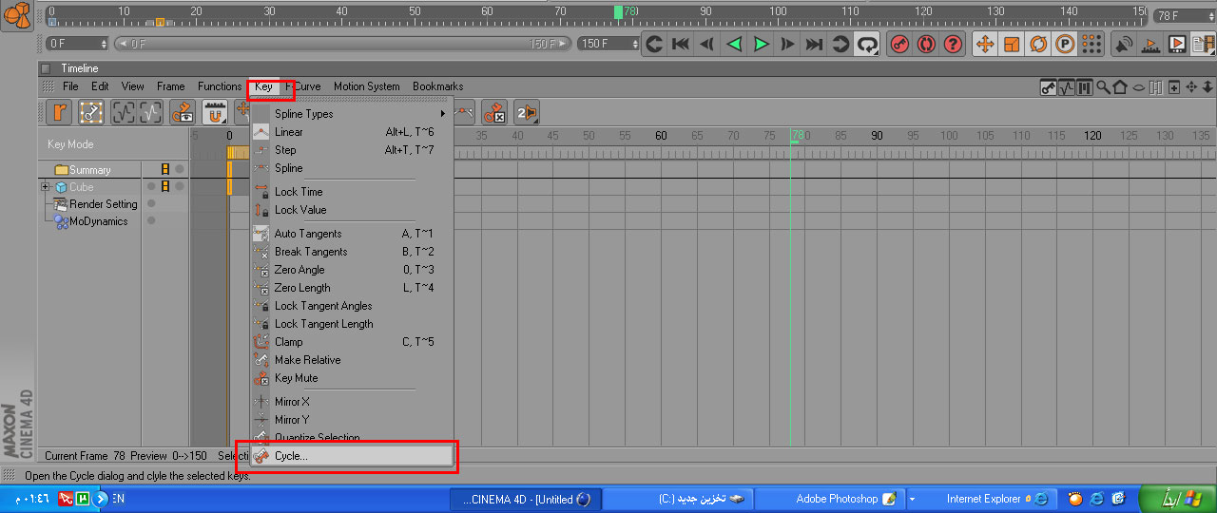Click the red Record Active Objects key icon
The image size is (1217, 513).
point(898,44)
